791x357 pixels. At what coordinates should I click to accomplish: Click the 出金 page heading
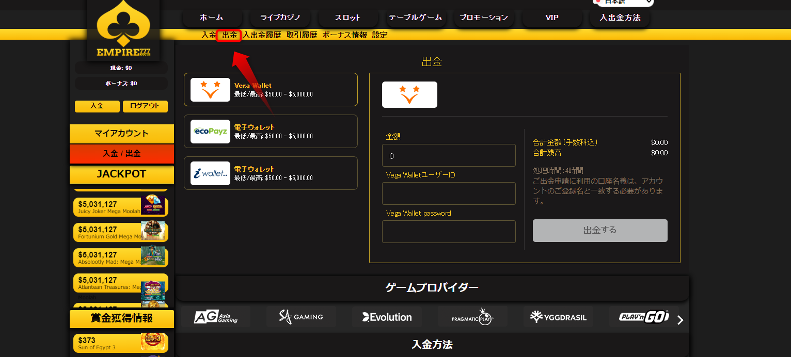tap(432, 62)
